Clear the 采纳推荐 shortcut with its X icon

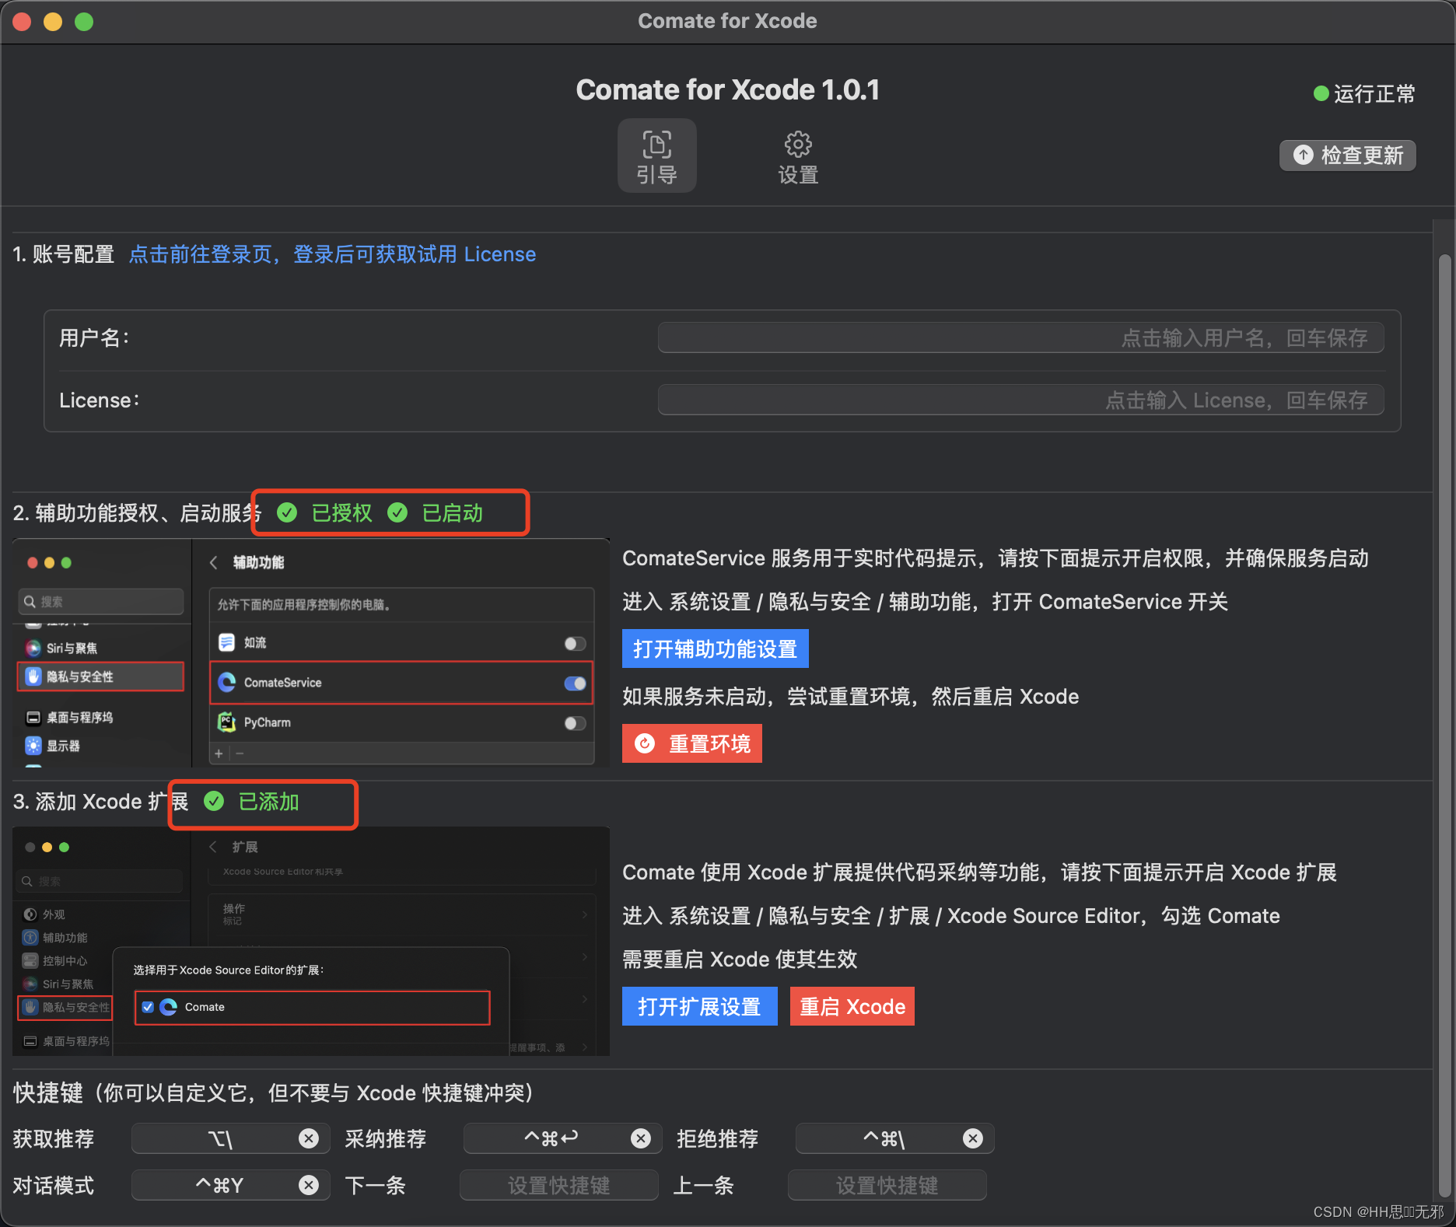[641, 1138]
